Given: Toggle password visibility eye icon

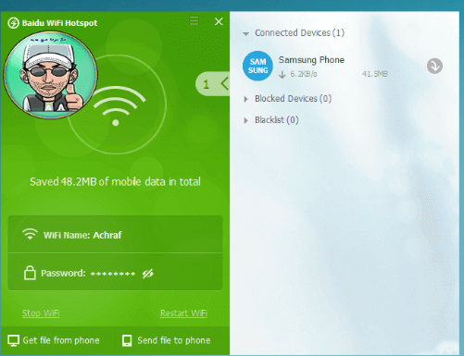Looking at the screenshot, I should pos(148,274).
